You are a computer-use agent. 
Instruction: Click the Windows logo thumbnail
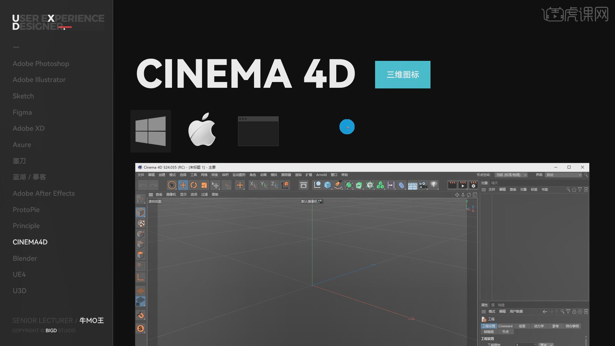pos(151,131)
